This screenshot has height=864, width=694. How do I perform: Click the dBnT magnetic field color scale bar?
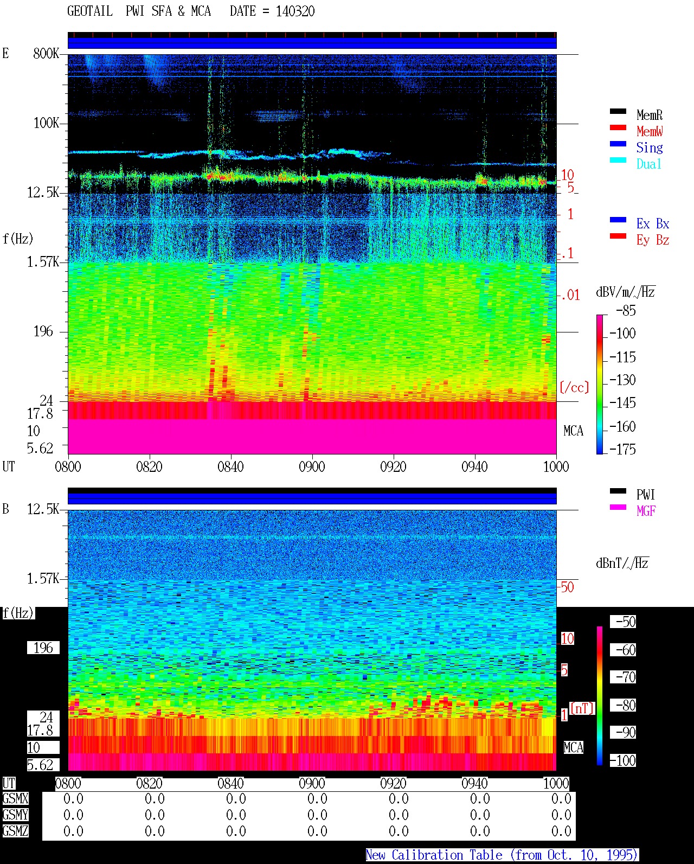coord(600,696)
